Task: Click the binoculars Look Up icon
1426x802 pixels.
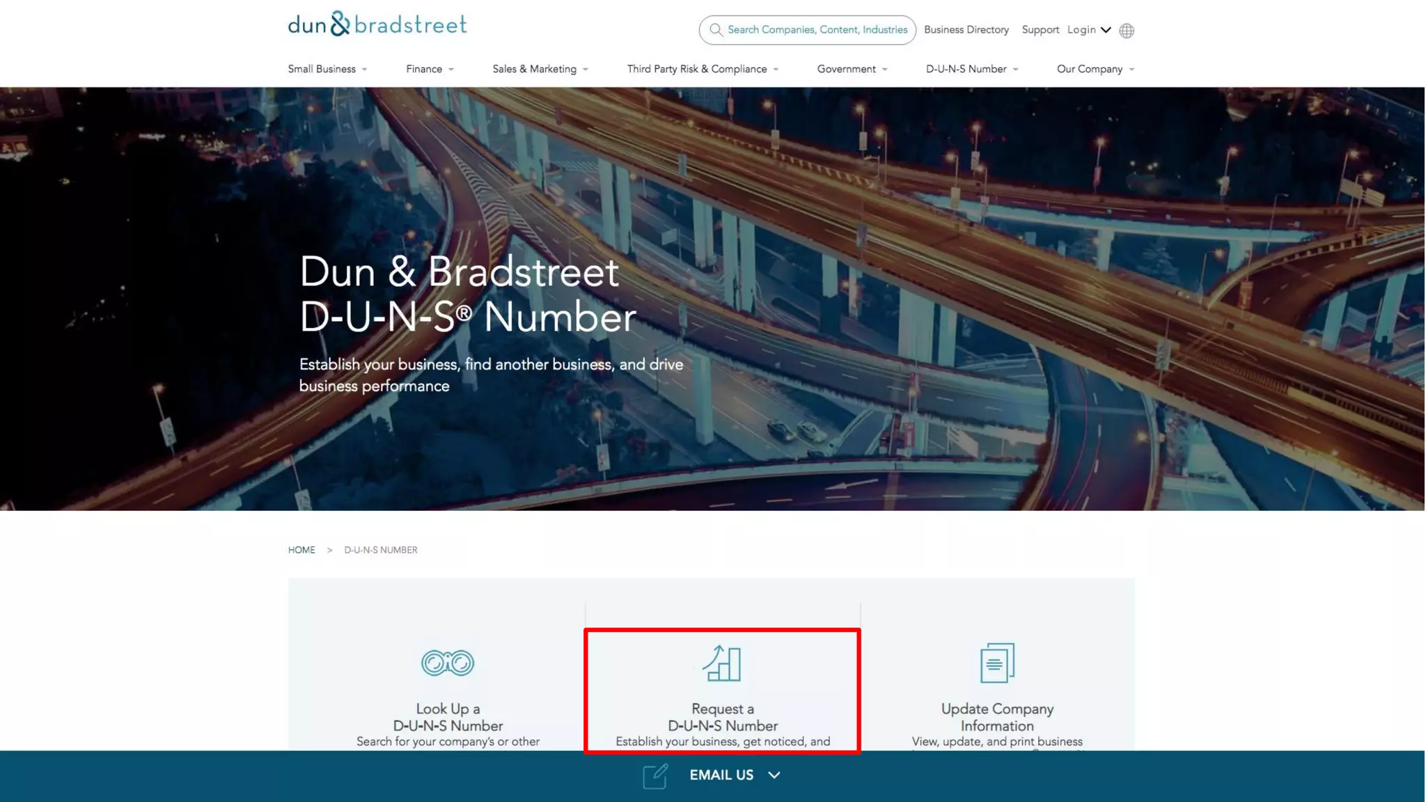Action: [x=447, y=663]
